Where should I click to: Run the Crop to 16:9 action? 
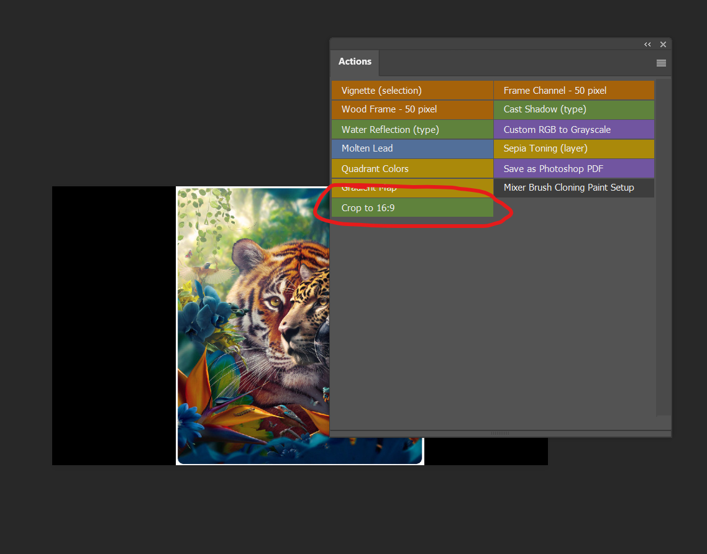(412, 208)
